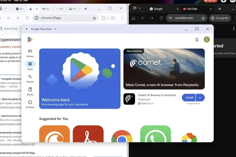Screen dimensions: 236x157
Task: Open new tab in incognito window
Action: 219,9
